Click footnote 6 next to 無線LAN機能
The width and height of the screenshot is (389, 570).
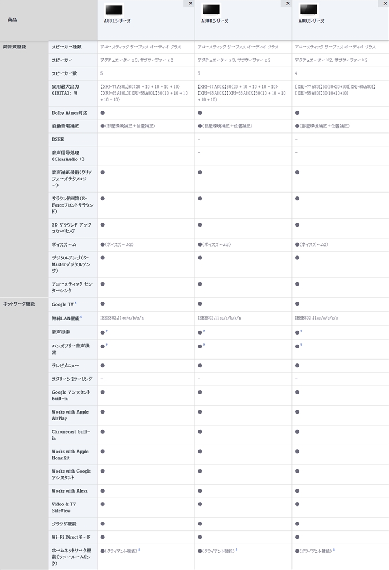coord(81,317)
